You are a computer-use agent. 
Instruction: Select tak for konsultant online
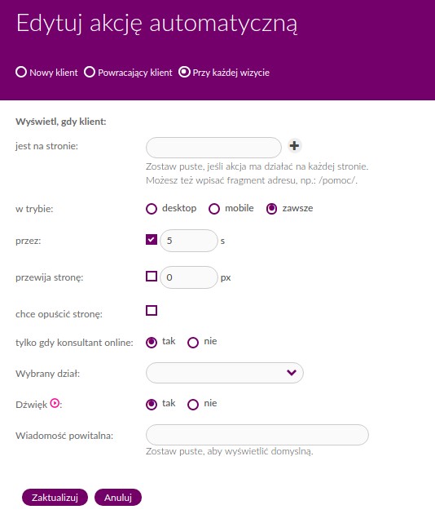click(x=152, y=343)
